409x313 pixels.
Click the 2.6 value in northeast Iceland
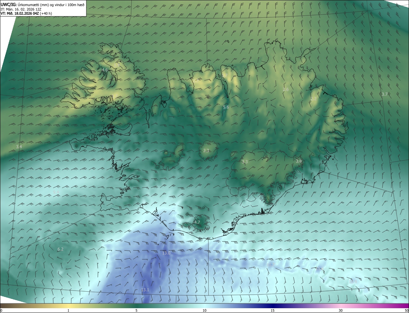pos(286,90)
